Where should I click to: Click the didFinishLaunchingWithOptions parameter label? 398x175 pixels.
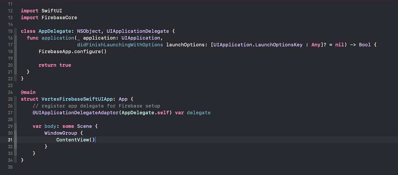(x=120, y=45)
